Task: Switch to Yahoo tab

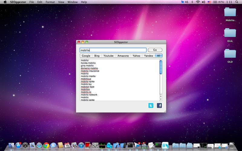Action: tap(136, 56)
